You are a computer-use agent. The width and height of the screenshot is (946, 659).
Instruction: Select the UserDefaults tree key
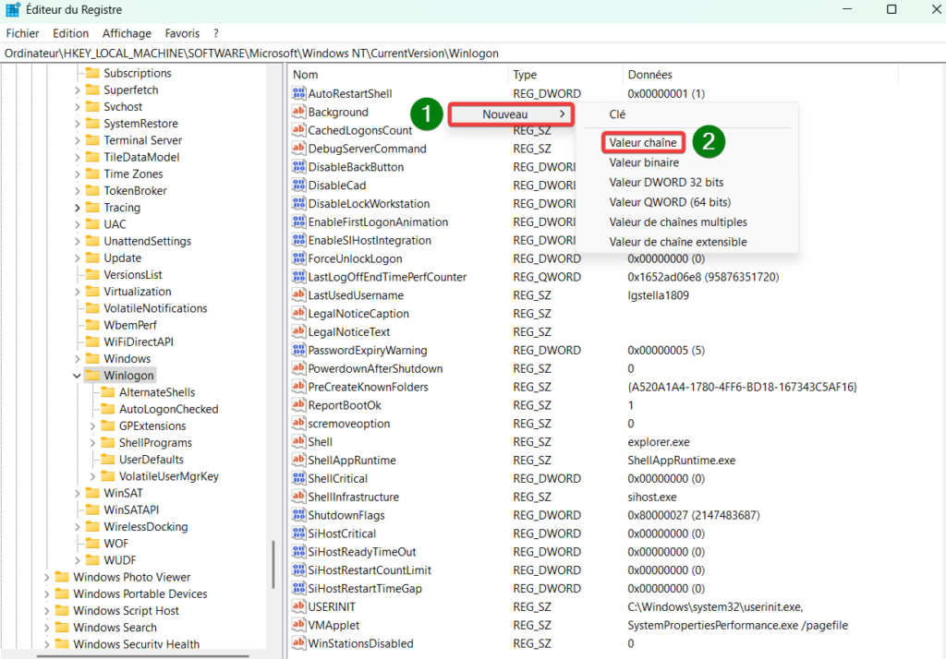coord(151,460)
